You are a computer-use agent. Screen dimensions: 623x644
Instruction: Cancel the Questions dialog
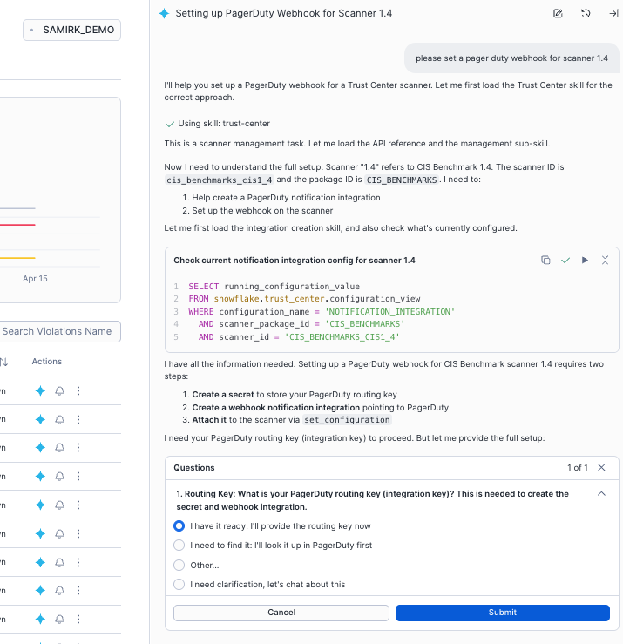281,613
